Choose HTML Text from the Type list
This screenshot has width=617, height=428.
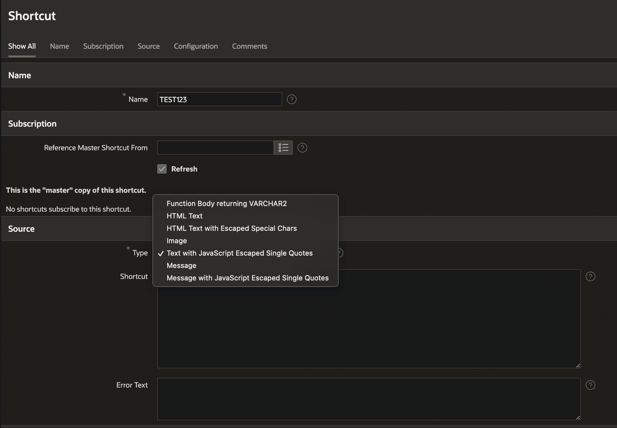click(184, 216)
